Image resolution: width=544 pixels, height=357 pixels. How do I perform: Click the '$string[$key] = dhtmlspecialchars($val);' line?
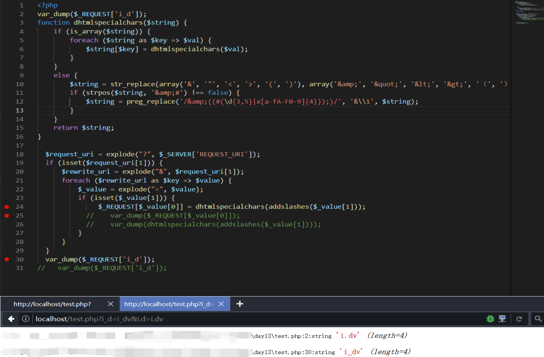tap(167, 49)
